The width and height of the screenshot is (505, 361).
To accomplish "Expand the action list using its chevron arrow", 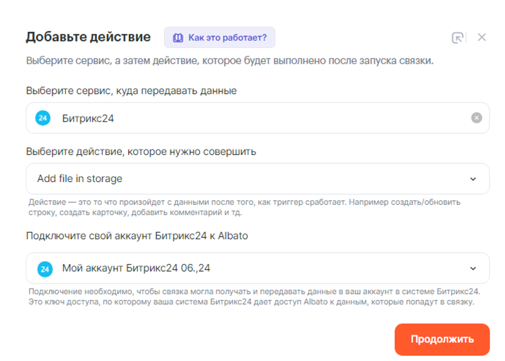I will [473, 179].
